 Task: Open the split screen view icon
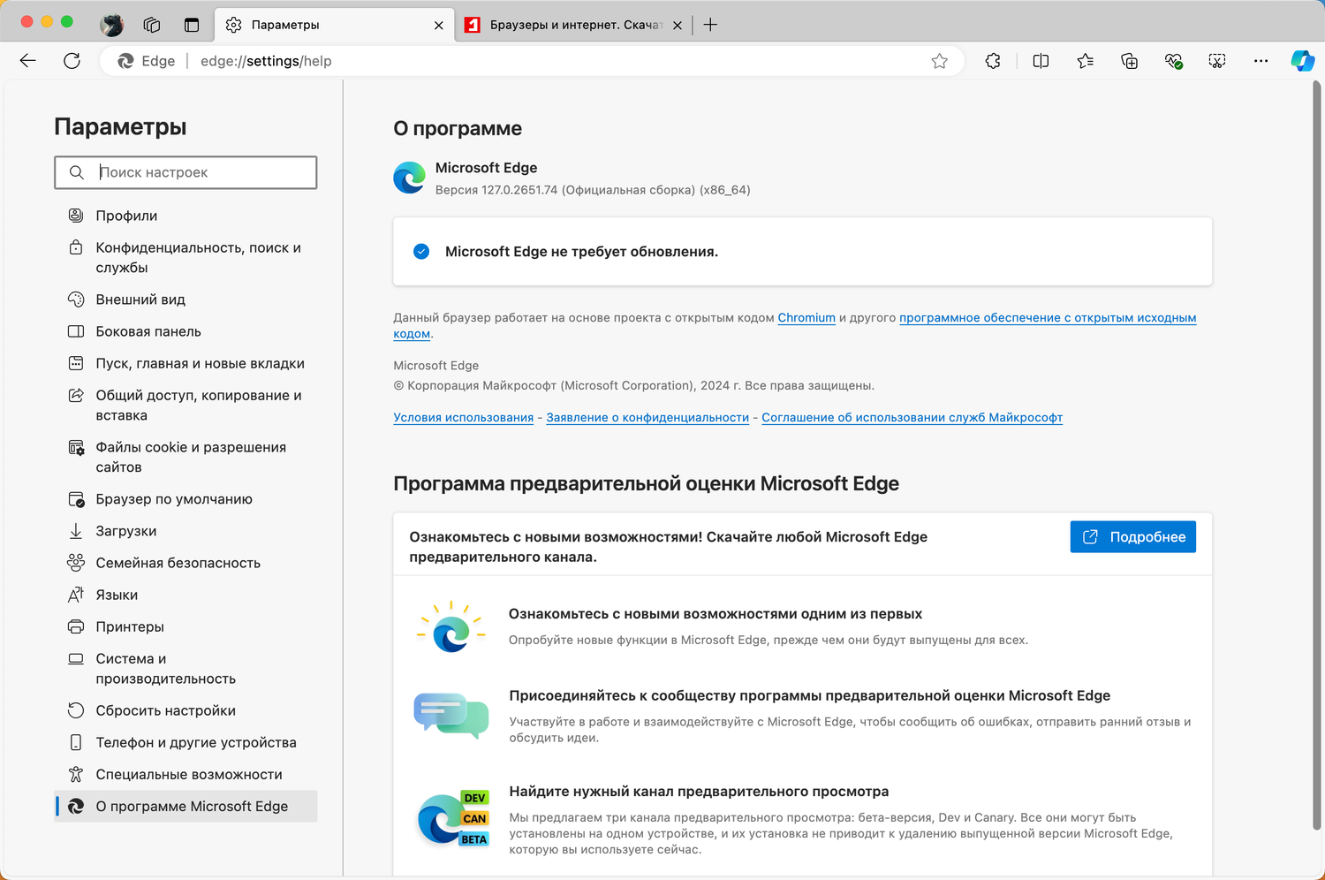pos(1041,61)
